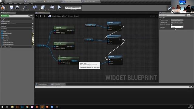
Task: Open Class Settings from the toolbar
Action: (x=42, y=8)
